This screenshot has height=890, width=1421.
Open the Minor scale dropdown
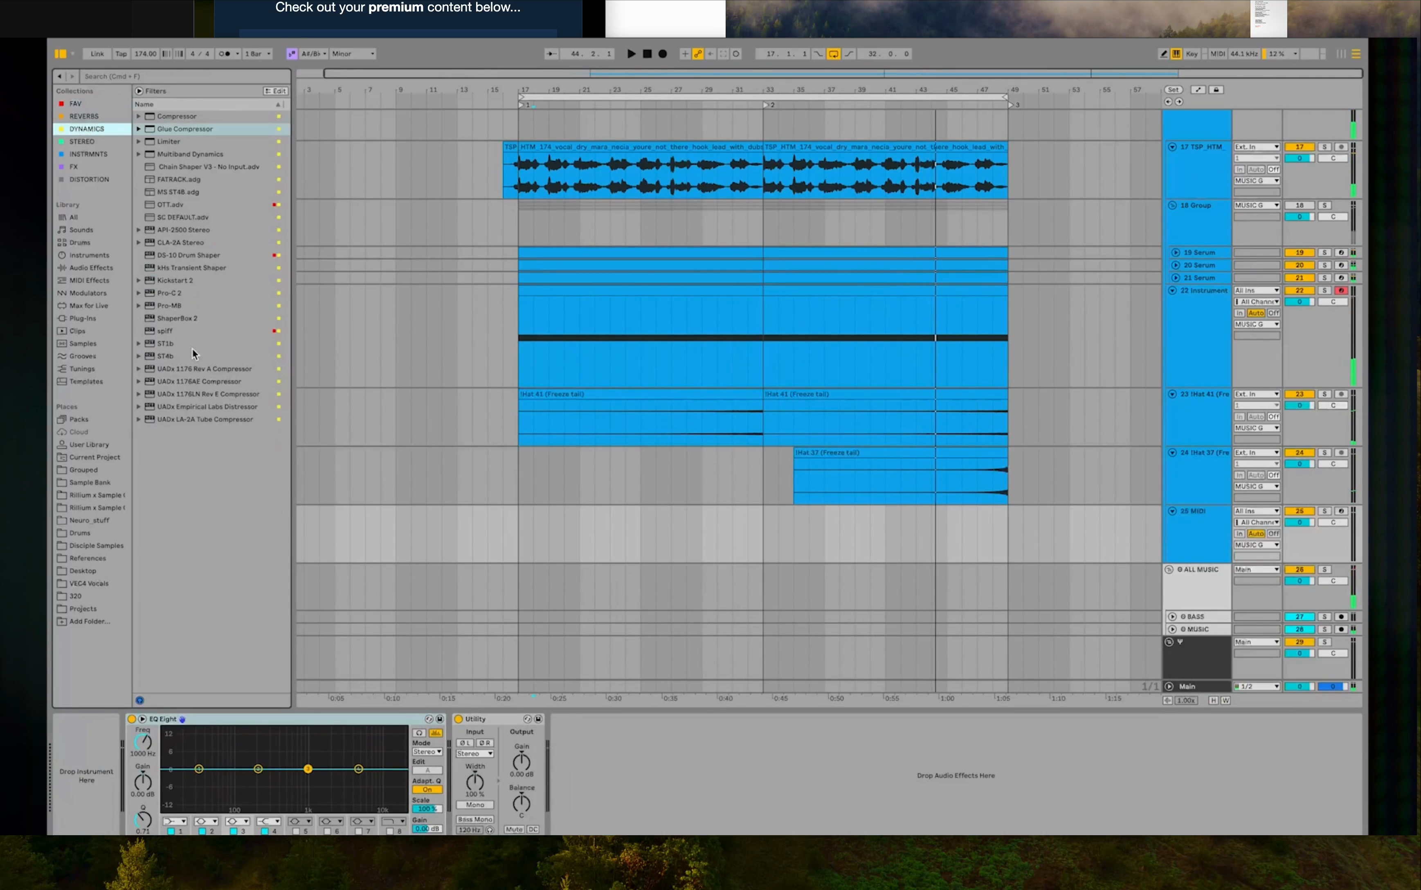pos(353,54)
